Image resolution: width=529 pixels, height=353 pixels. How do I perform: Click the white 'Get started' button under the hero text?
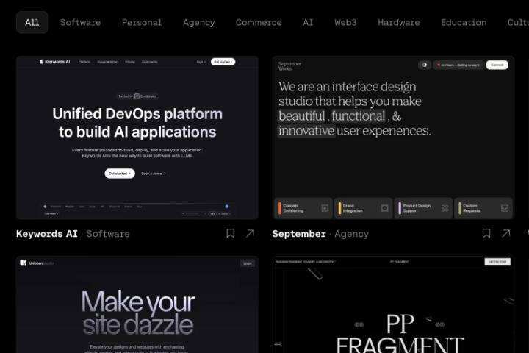tap(120, 174)
